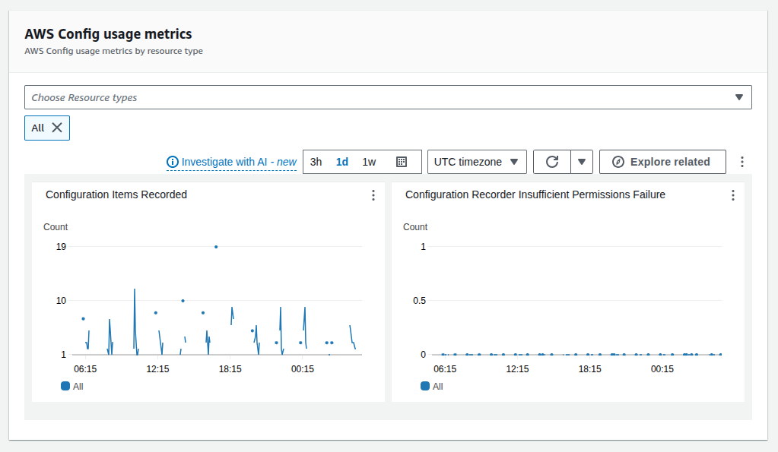Click inside the Choose Resource types input field

pyautogui.click(x=304, y=97)
